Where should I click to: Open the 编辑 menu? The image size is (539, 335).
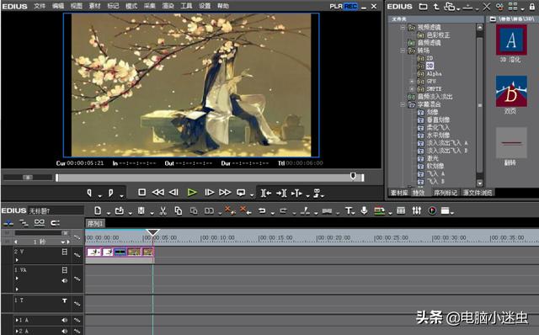point(58,6)
